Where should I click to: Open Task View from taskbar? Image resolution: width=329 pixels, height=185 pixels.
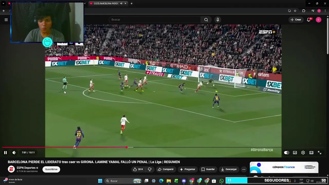coord(146,181)
